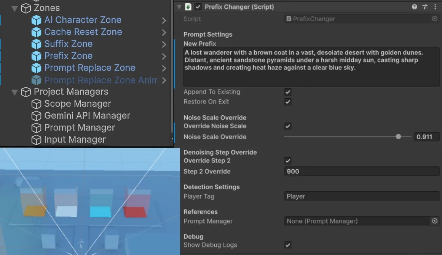
Task: Toggle the Prefix Changer enabled checkbox
Action: click(198, 7)
